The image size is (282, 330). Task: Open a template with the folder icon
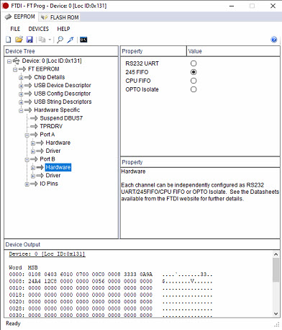tap(19, 40)
